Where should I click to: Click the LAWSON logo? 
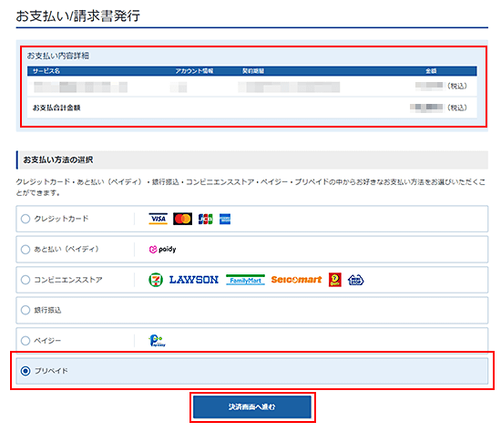point(194,280)
